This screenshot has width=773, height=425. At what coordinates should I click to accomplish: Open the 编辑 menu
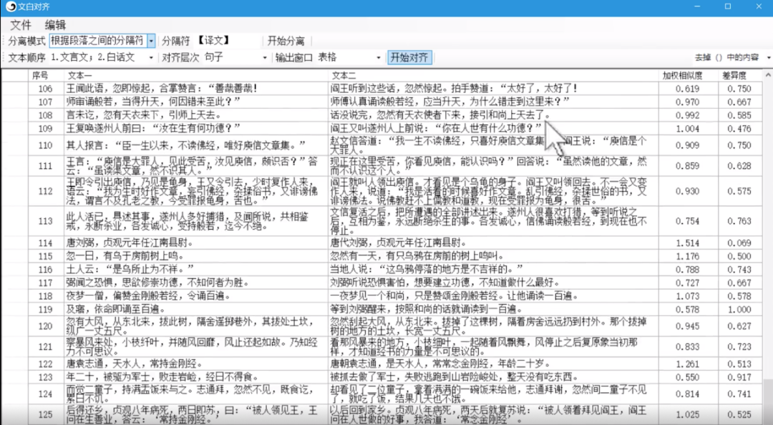coord(55,24)
